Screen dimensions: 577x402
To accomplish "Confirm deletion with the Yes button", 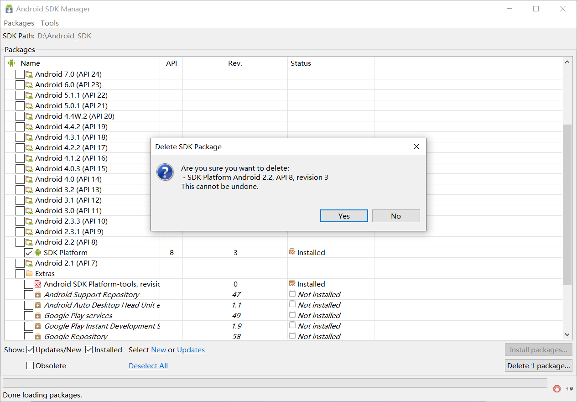I will tap(343, 215).
